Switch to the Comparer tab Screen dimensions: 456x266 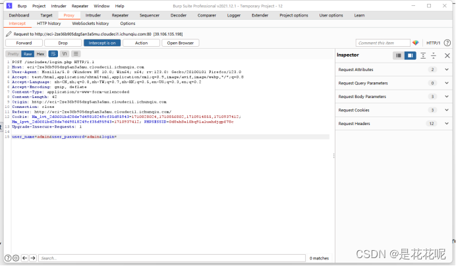click(207, 15)
